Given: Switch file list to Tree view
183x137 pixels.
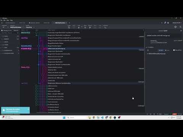Looking at the screenshot, I should click(167, 50).
